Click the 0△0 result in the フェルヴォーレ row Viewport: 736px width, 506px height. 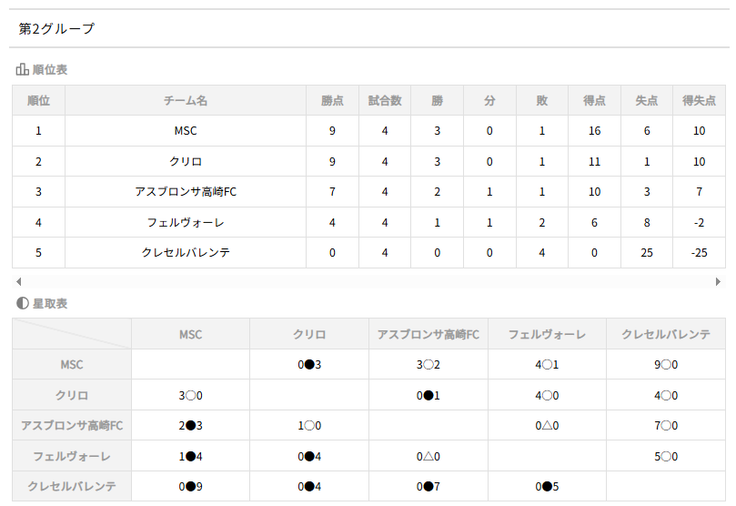click(x=428, y=456)
